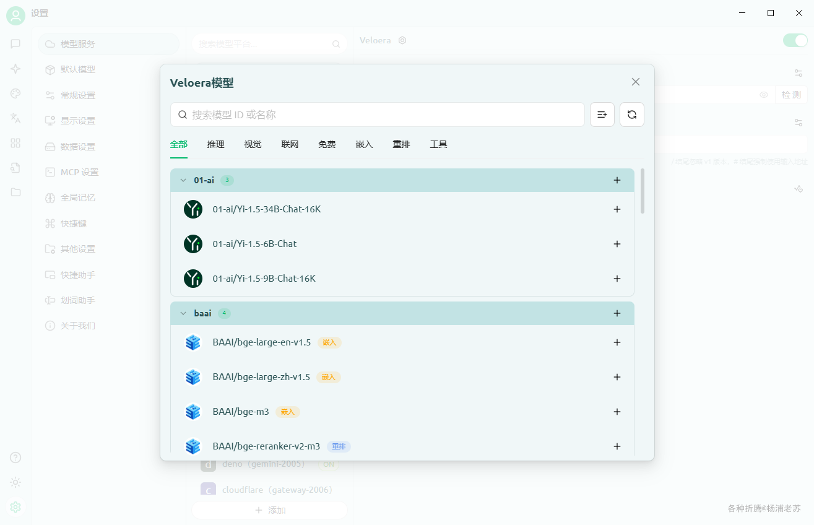Open 数据设置 settings menu
The image size is (814, 525).
point(109,147)
